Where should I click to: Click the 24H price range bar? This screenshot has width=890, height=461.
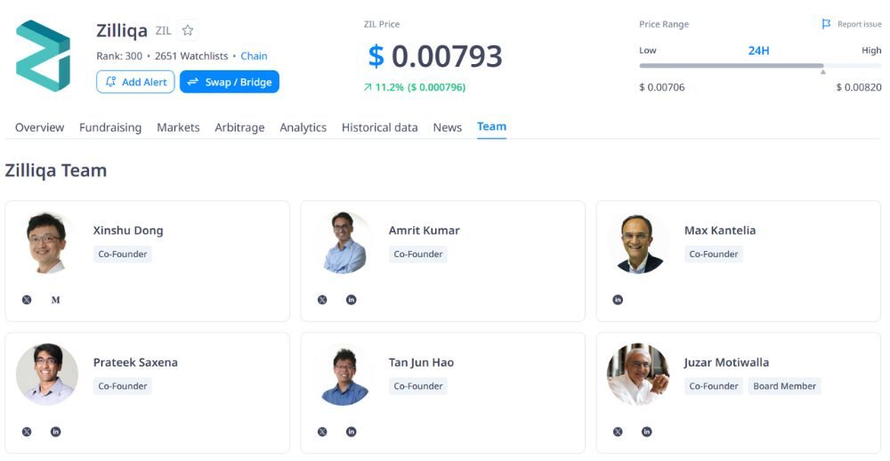click(760, 66)
